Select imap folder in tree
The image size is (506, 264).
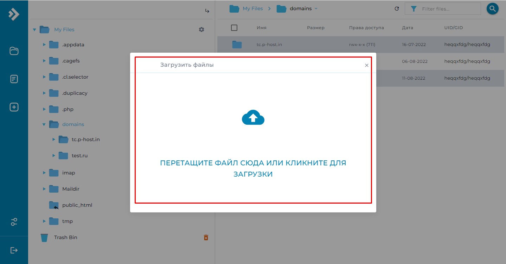(69, 173)
